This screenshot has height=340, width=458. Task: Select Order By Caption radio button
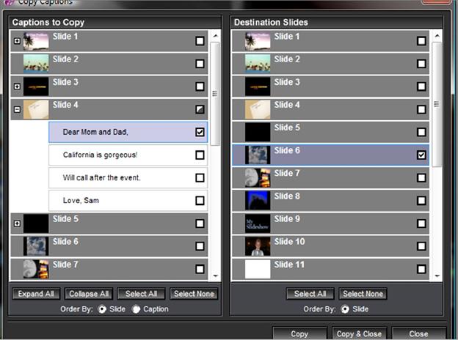click(136, 309)
